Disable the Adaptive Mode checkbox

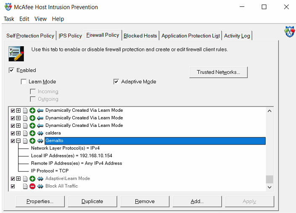click(116, 82)
